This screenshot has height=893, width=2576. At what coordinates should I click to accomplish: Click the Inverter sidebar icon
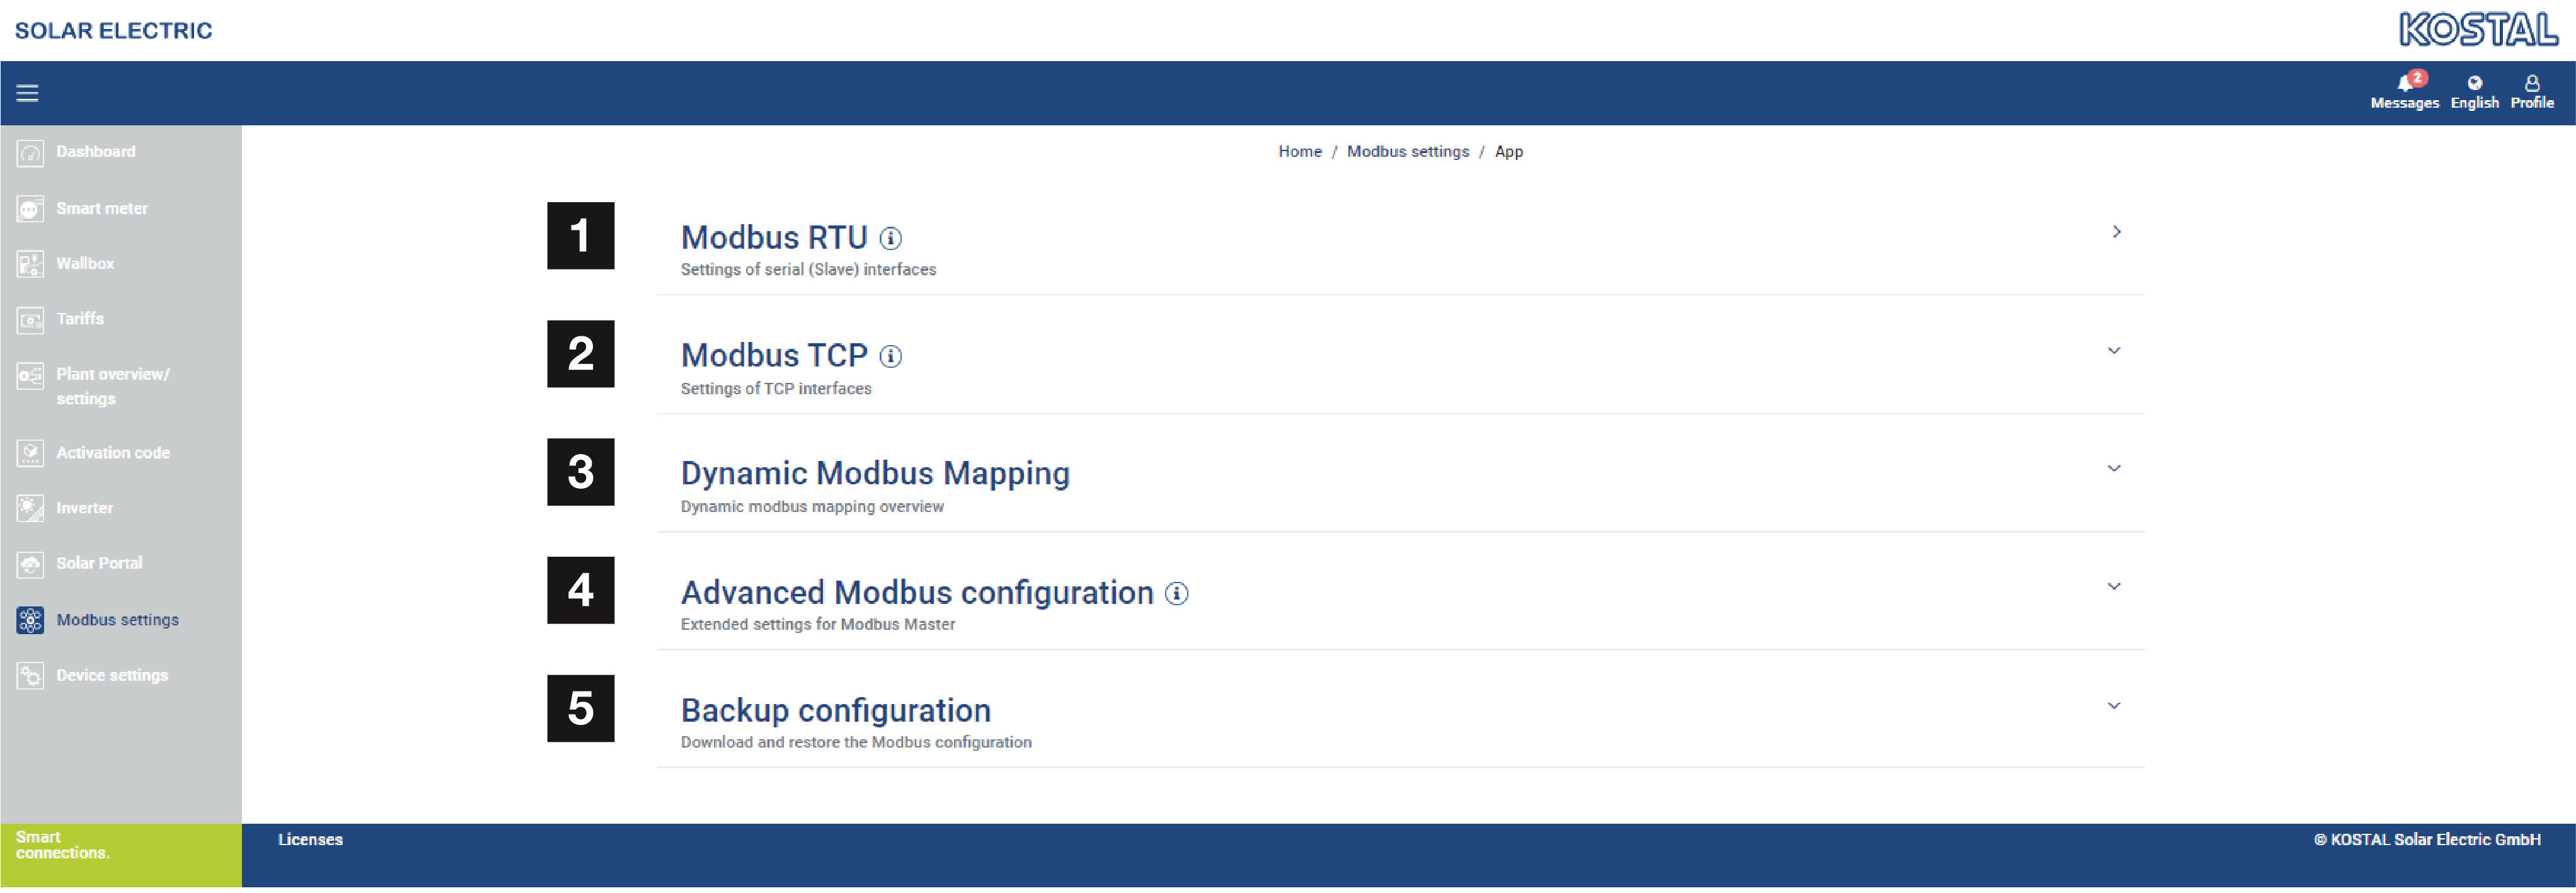pyautogui.click(x=30, y=509)
